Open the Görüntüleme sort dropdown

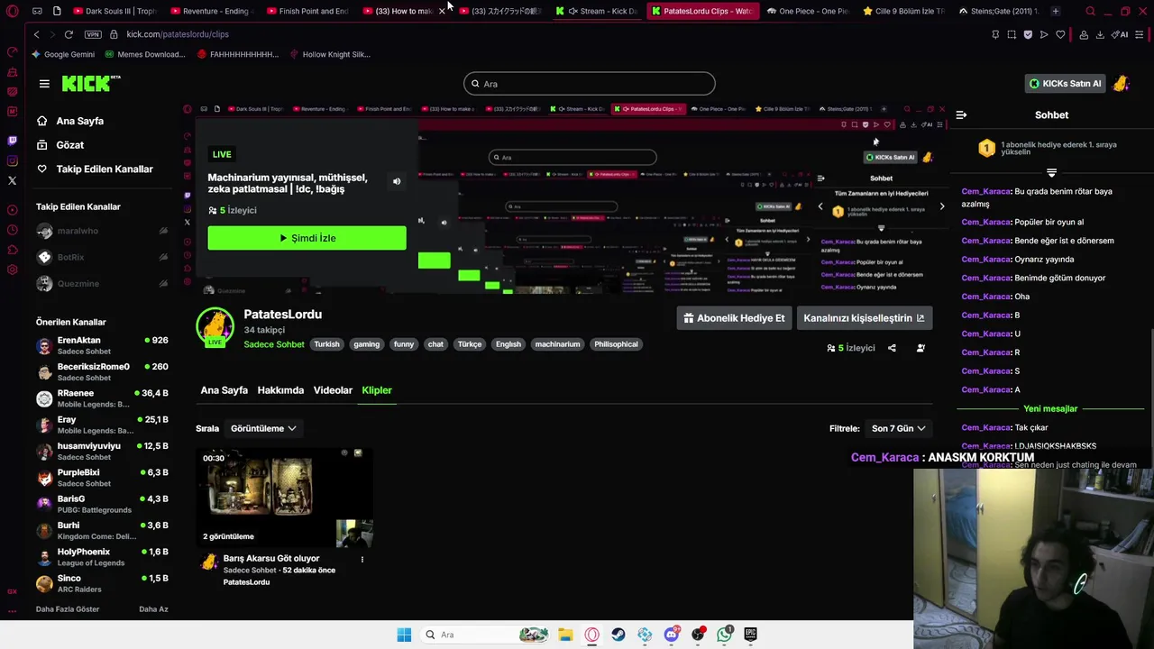click(263, 428)
